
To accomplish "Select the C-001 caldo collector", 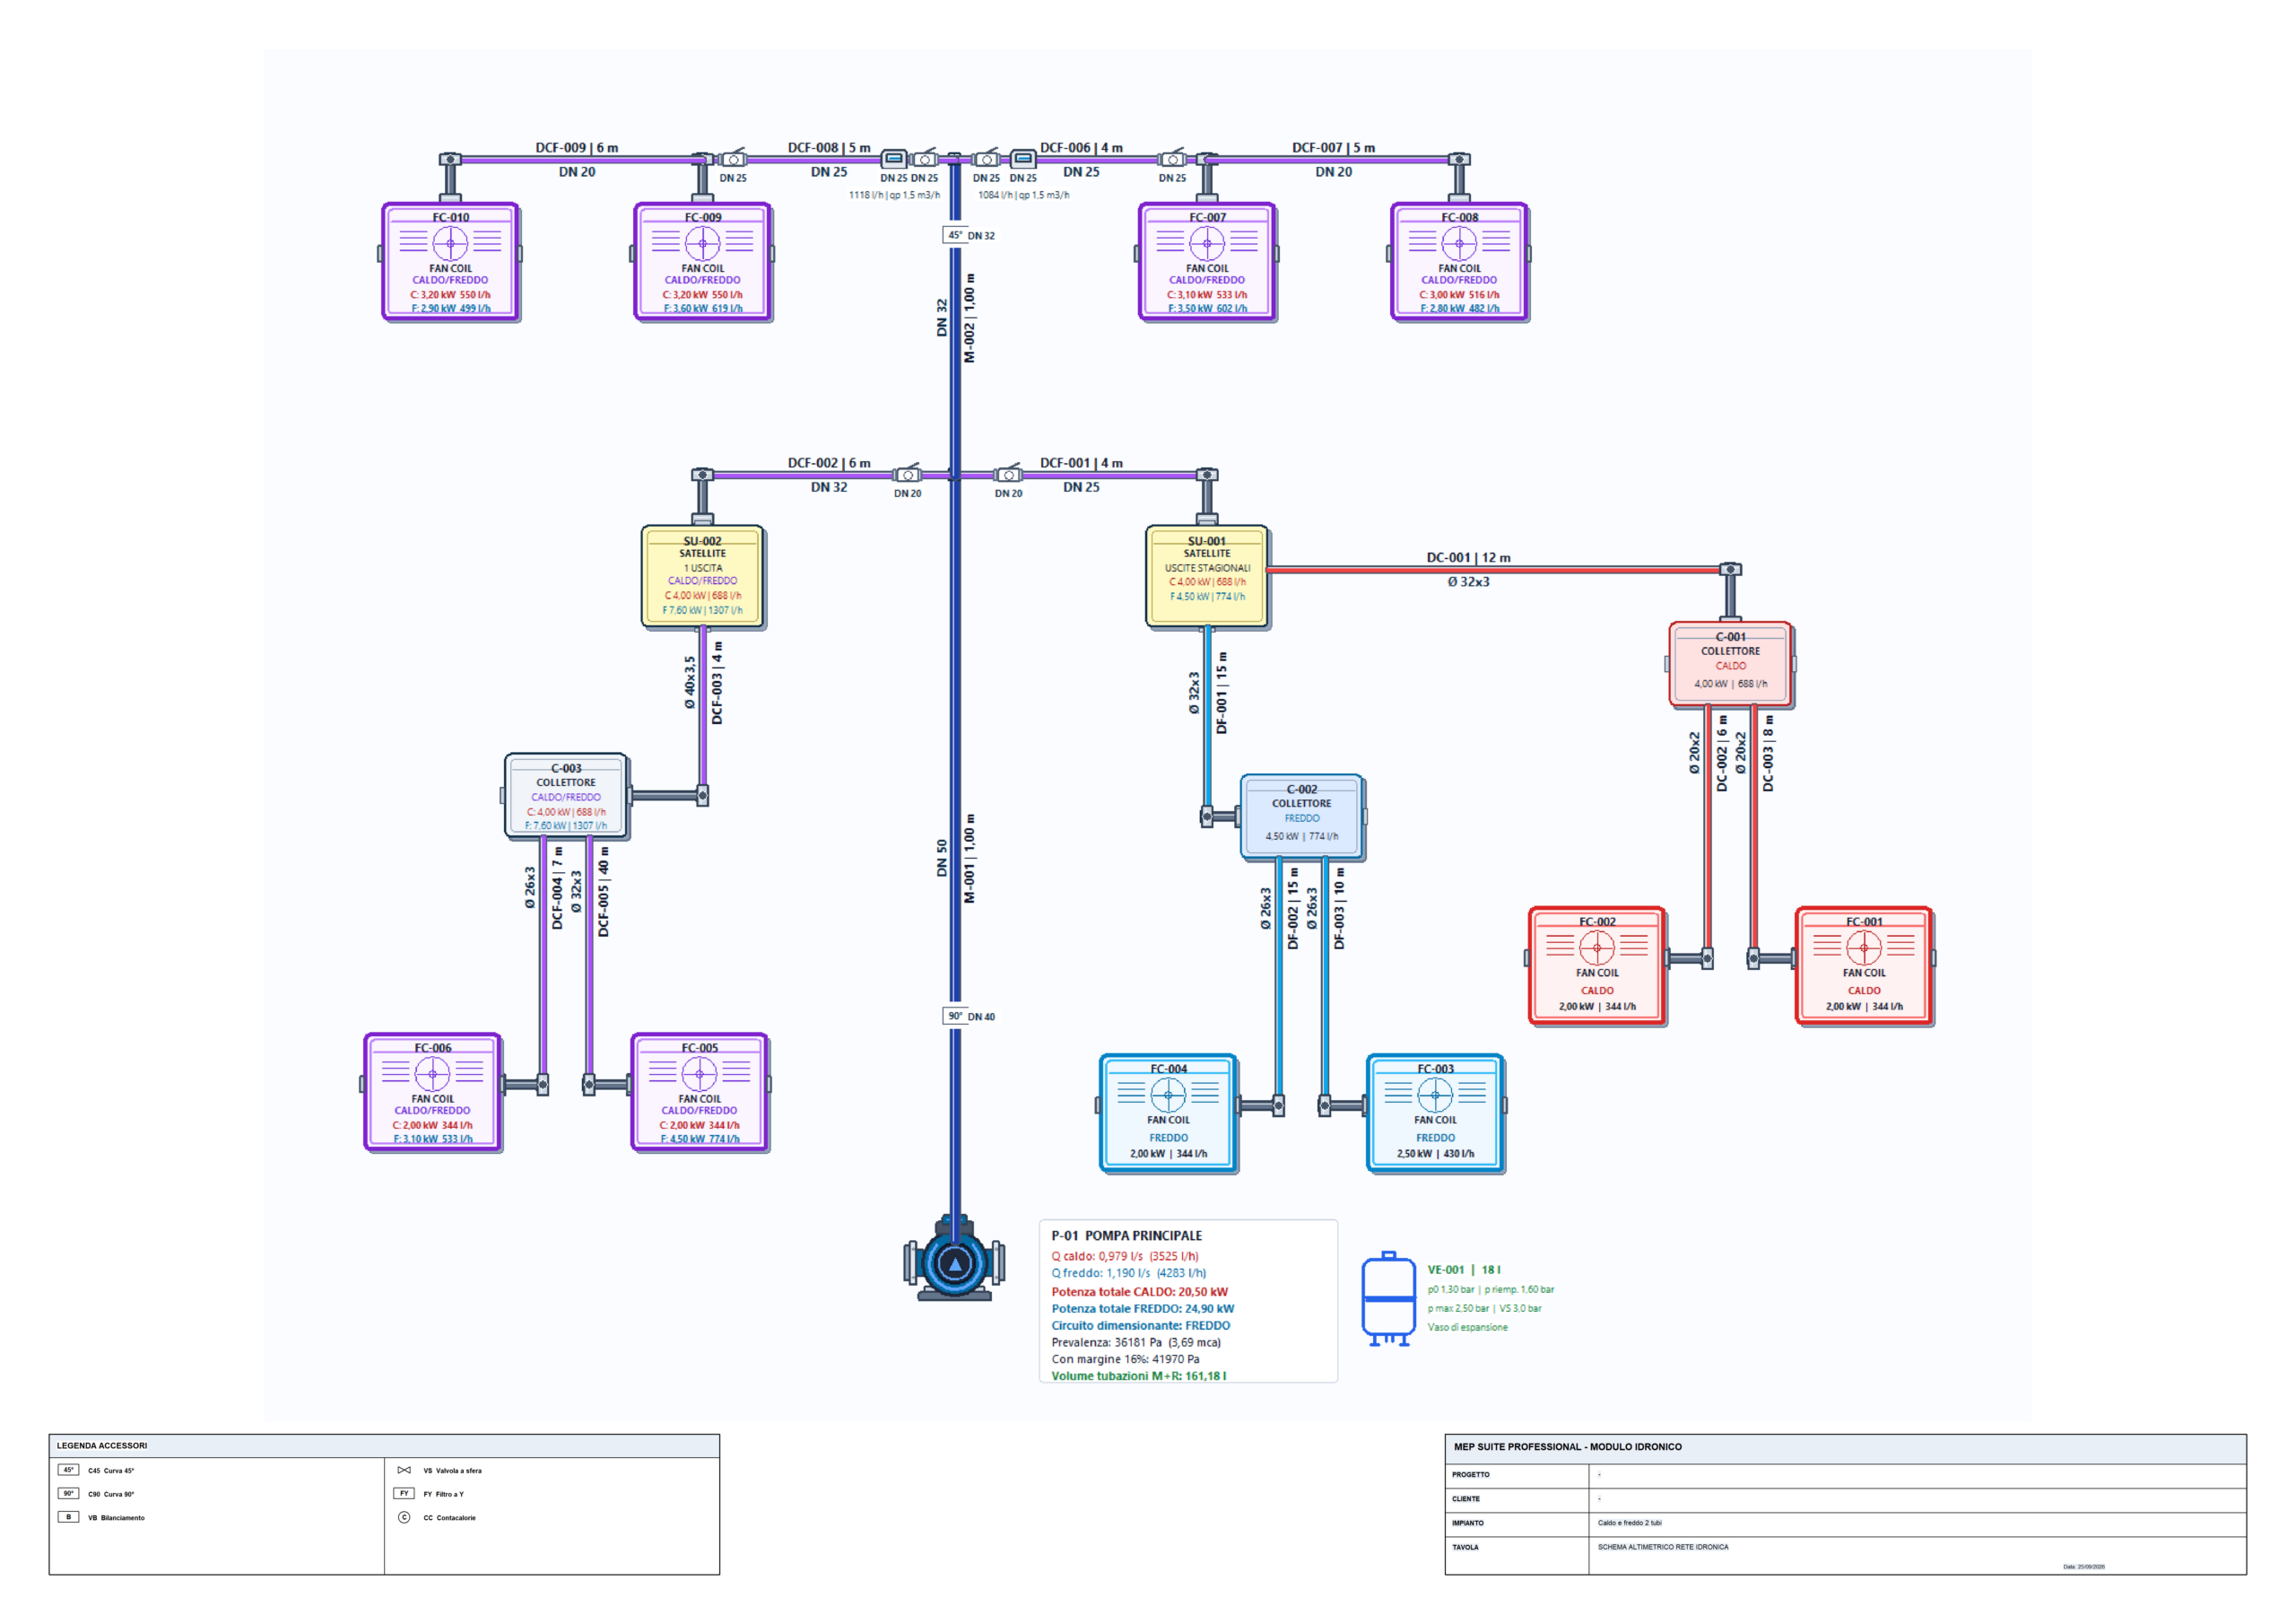I will tap(1730, 665).
